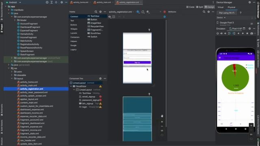
Task: Open Component Tree settings gear
Action: (x=100, y=78)
